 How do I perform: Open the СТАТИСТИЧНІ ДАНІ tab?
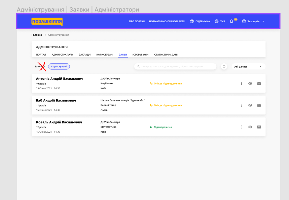coord(166,54)
